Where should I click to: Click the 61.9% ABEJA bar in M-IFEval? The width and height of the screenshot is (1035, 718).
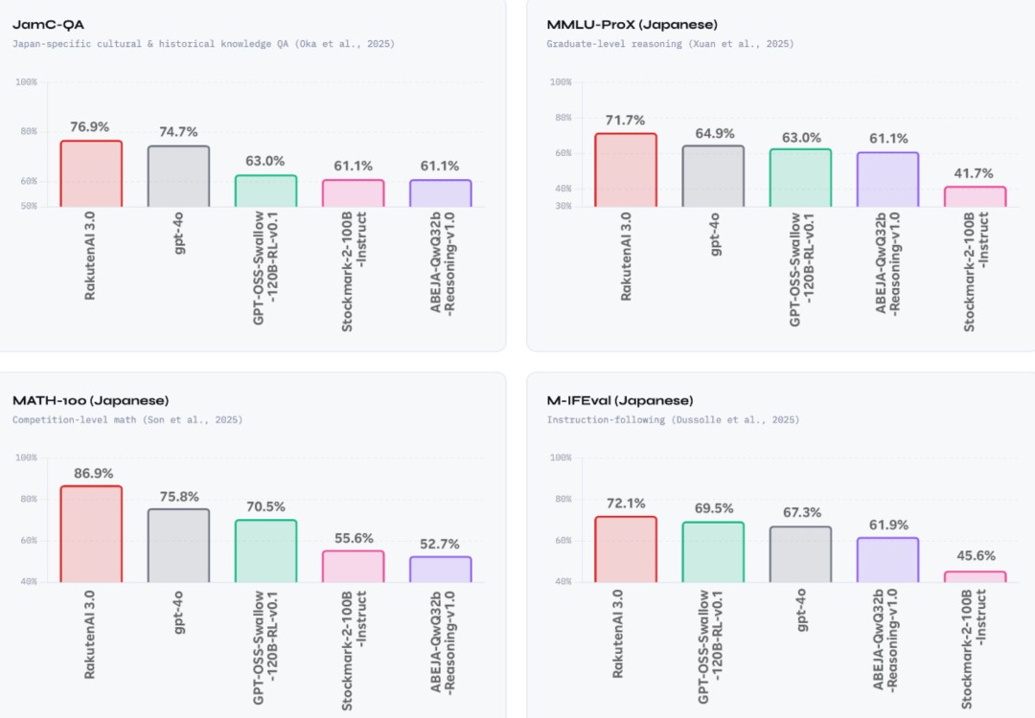[887, 560]
